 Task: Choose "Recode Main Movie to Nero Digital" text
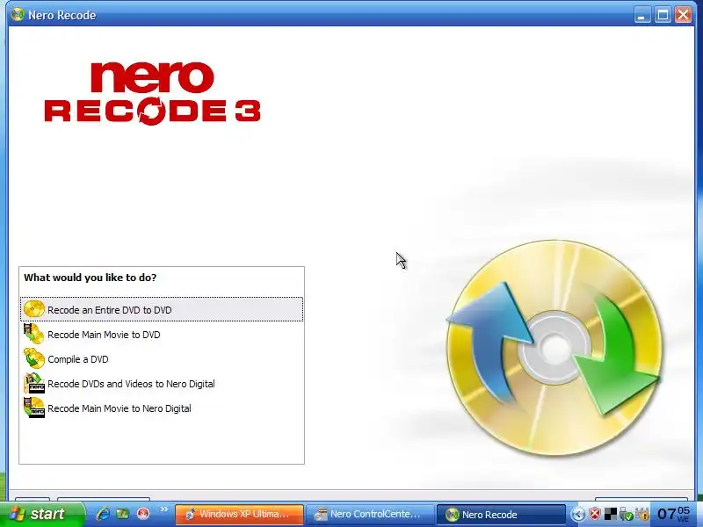(x=120, y=408)
